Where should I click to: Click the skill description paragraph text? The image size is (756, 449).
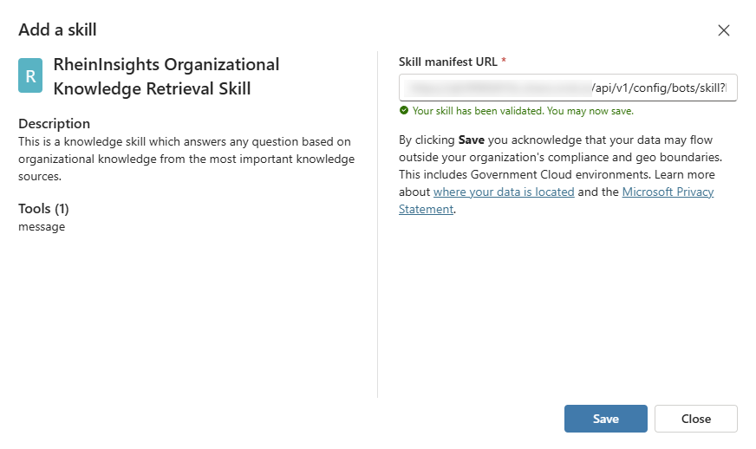click(x=186, y=159)
